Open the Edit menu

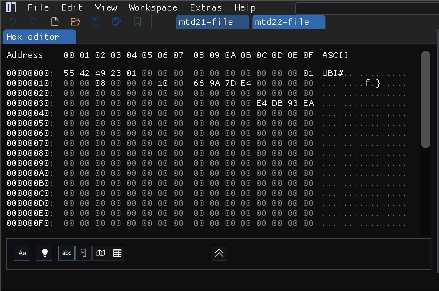(72, 8)
